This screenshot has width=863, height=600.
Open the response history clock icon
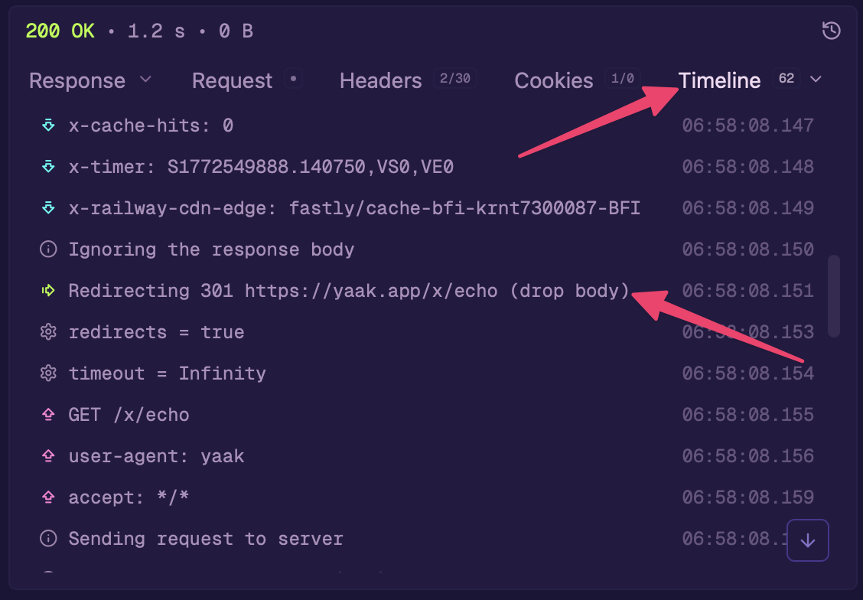pos(831,31)
